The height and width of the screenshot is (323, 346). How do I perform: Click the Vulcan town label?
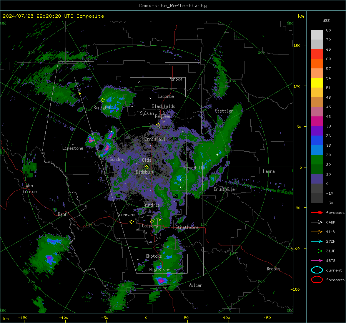tap(196, 285)
